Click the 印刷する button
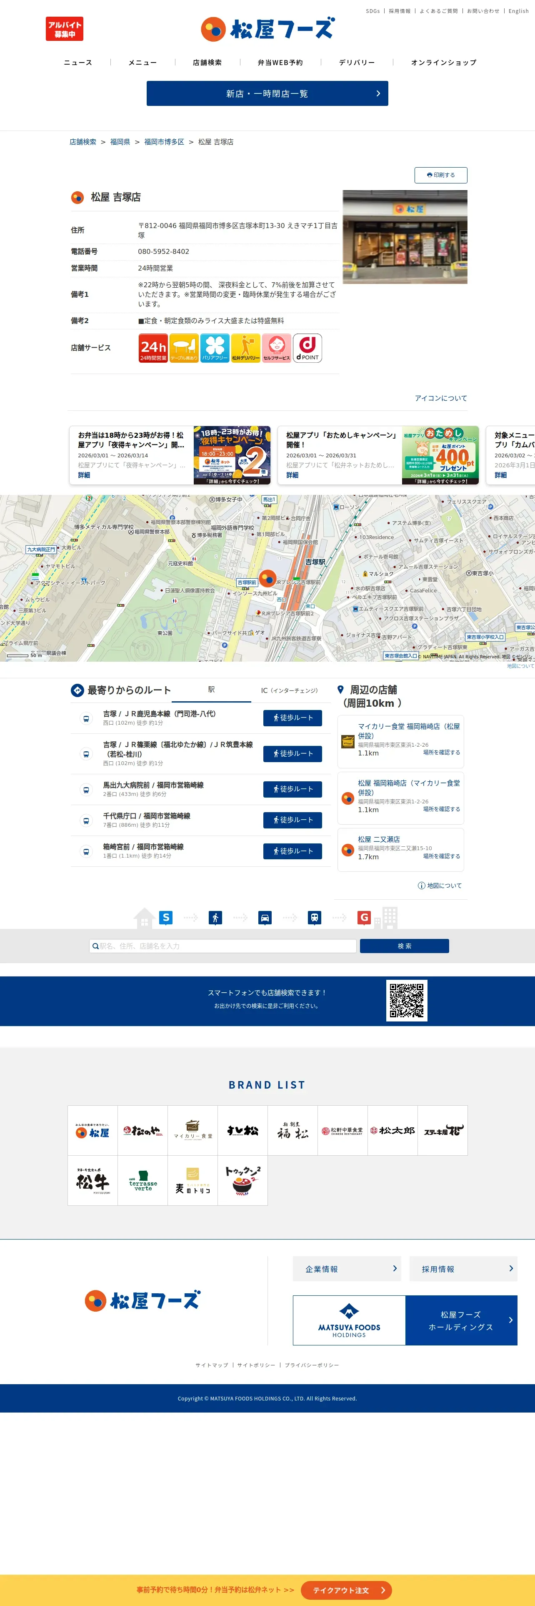The height and width of the screenshot is (1606, 535). (x=441, y=175)
